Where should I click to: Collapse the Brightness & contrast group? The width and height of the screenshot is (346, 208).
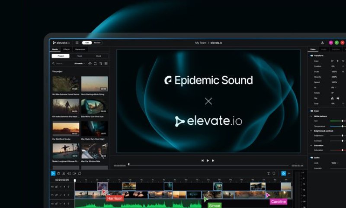(311, 131)
